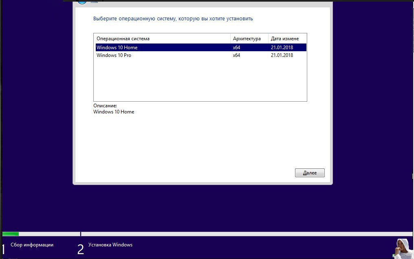The image size is (414, 259).
Task: Click x64 in Windows 10 Home row
Action: pyautogui.click(x=236, y=48)
